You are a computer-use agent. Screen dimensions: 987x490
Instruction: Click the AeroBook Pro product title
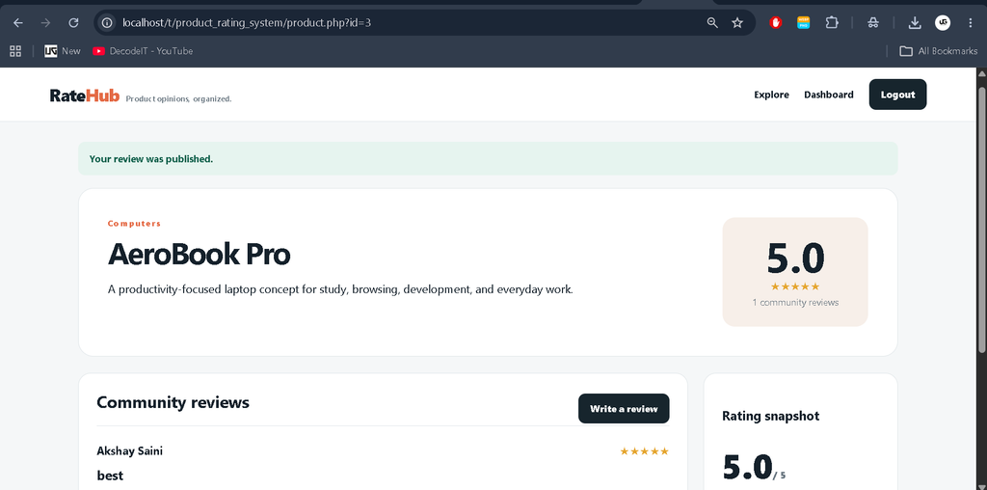coord(199,255)
